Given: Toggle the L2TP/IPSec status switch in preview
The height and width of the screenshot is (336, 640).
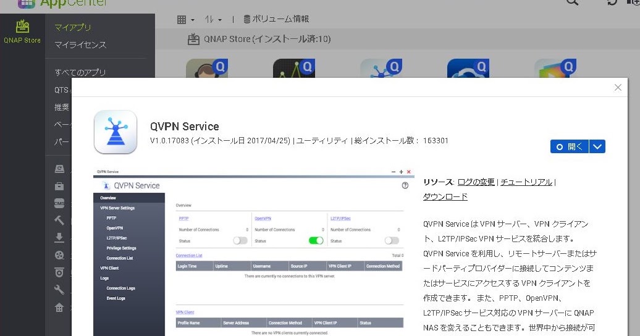Looking at the screenshot, I should [x=392, y=240].
